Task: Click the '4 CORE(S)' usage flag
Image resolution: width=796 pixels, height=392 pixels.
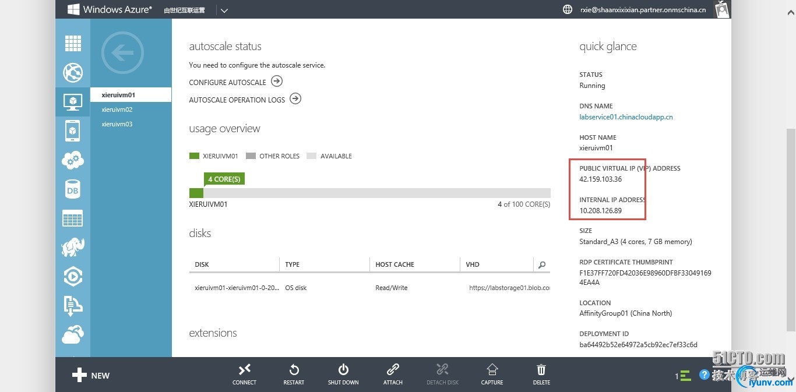Action: [x=224, y=179]
